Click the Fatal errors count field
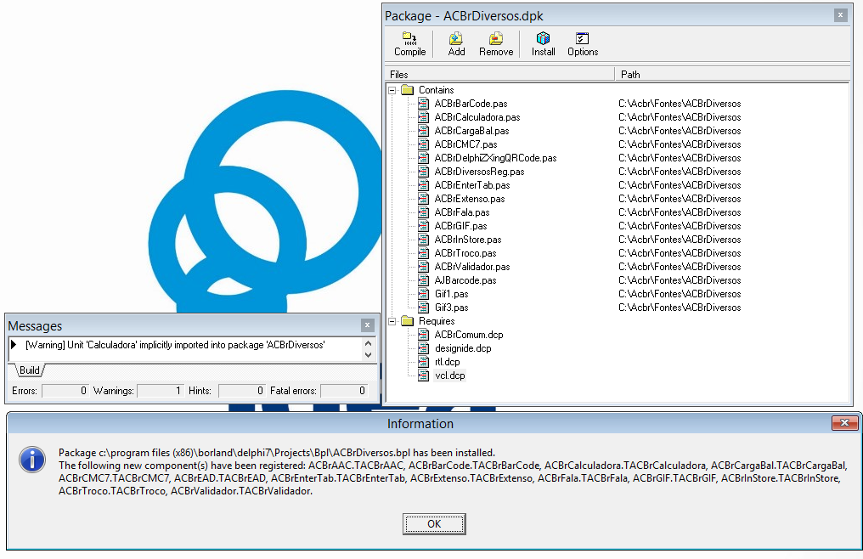The image size is (863, 559). click(344, 391)
